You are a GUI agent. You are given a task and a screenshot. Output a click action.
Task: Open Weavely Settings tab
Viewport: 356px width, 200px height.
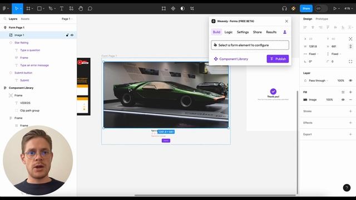pos(243,32)
